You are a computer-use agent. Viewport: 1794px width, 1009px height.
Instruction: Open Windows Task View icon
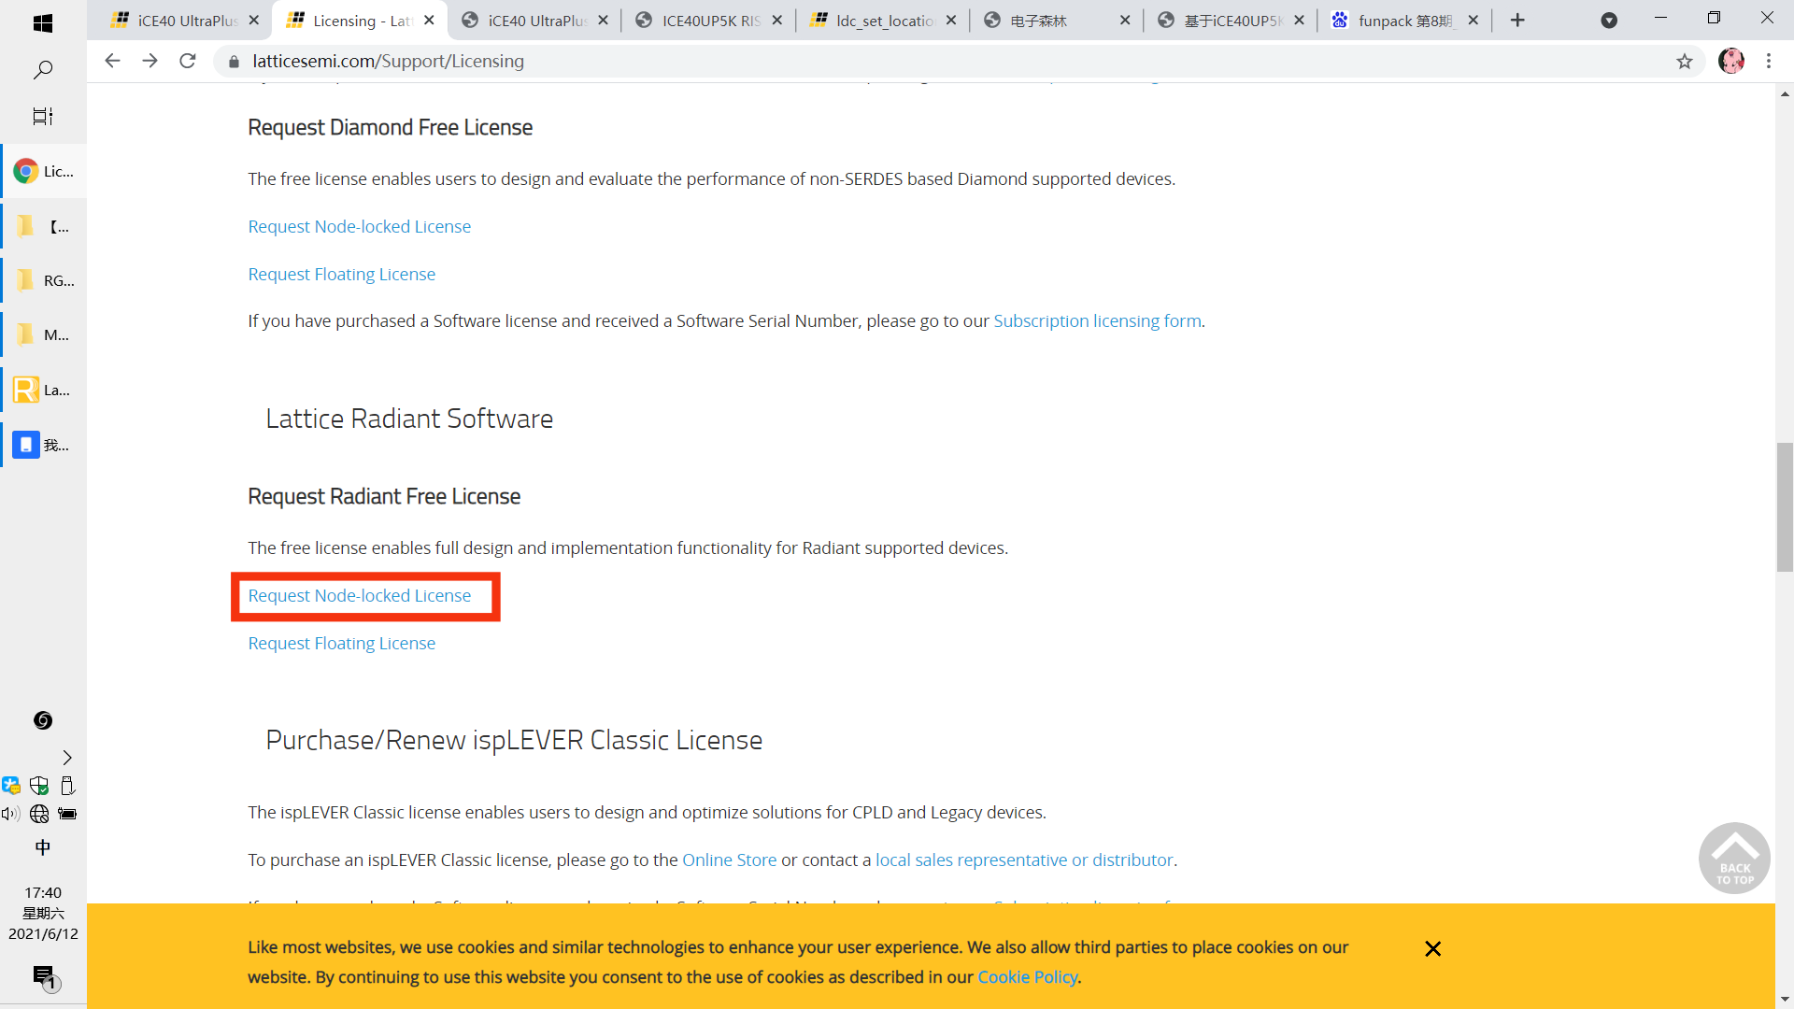[x=43, y=117]
